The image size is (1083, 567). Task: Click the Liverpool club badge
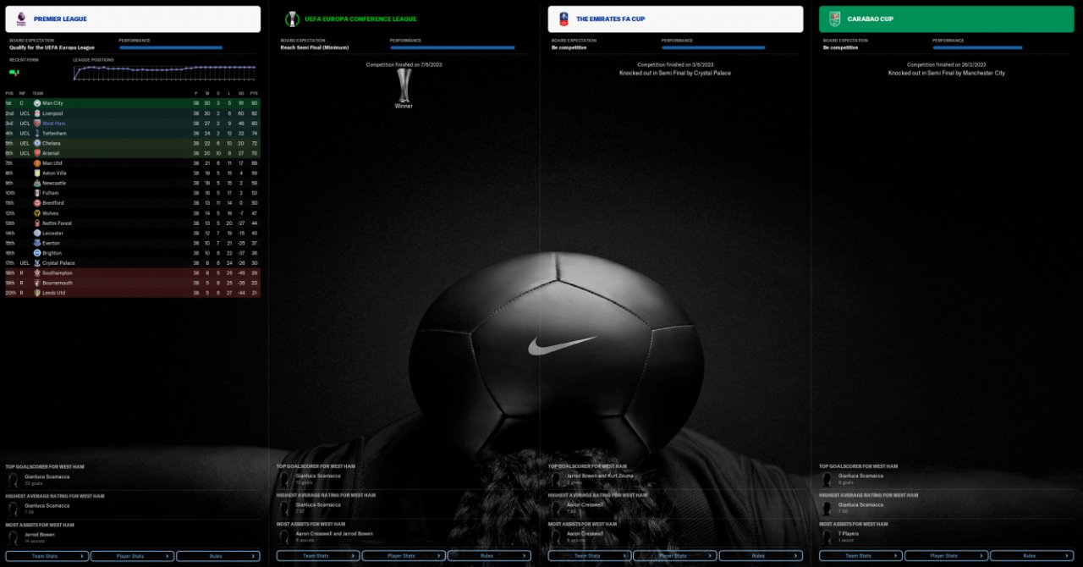coord(37,113)
